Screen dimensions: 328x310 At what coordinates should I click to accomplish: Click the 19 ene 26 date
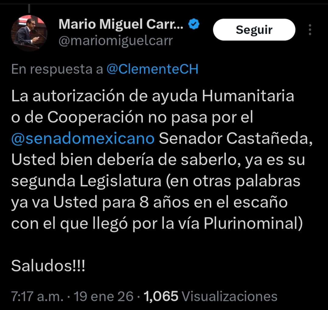(104, 296)
